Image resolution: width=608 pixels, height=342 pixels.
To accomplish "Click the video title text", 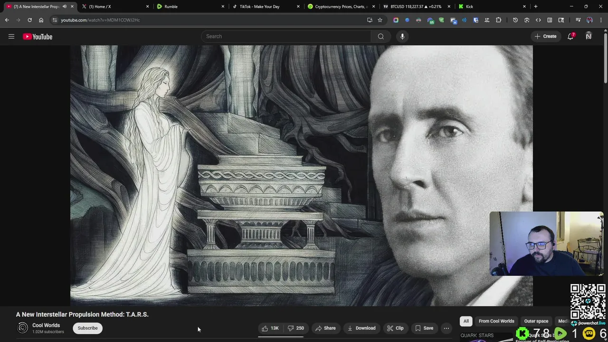I will [x=82, y=314].
